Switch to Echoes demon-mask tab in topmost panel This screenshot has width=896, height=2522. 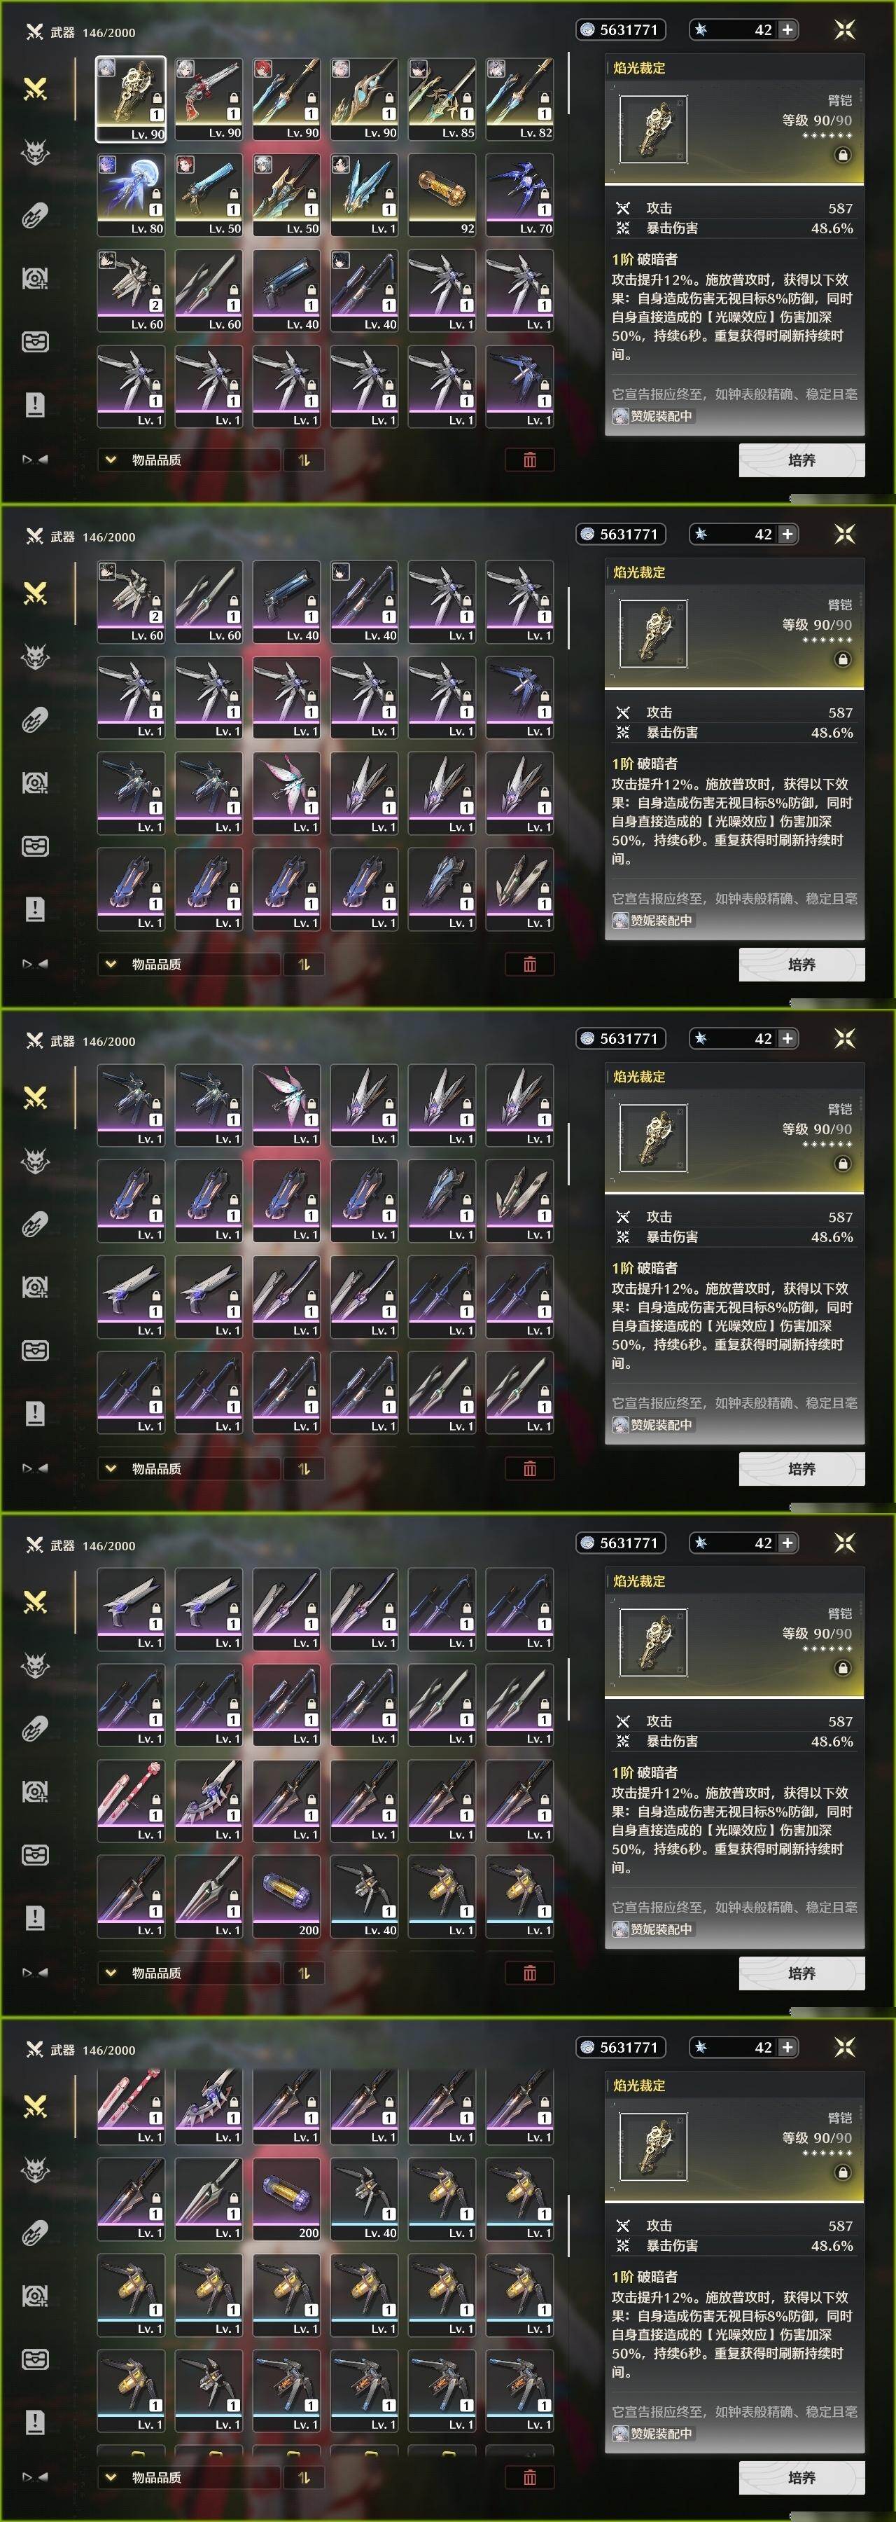(35, 153)
